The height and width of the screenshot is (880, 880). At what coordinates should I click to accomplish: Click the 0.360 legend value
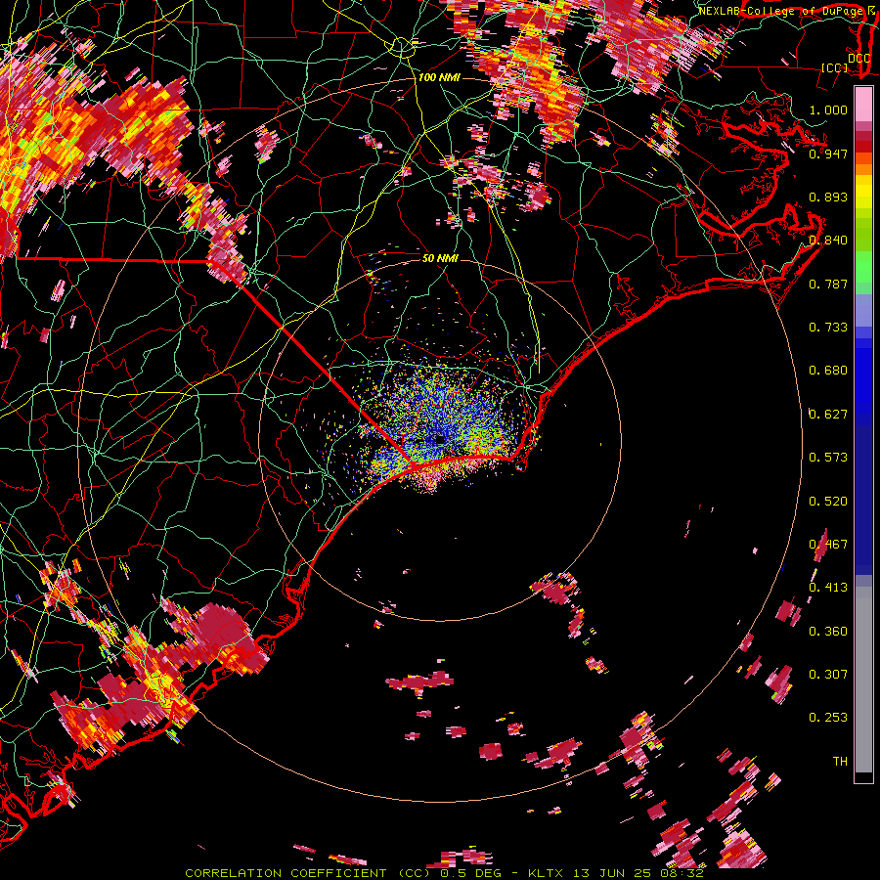tap(828, 632)
